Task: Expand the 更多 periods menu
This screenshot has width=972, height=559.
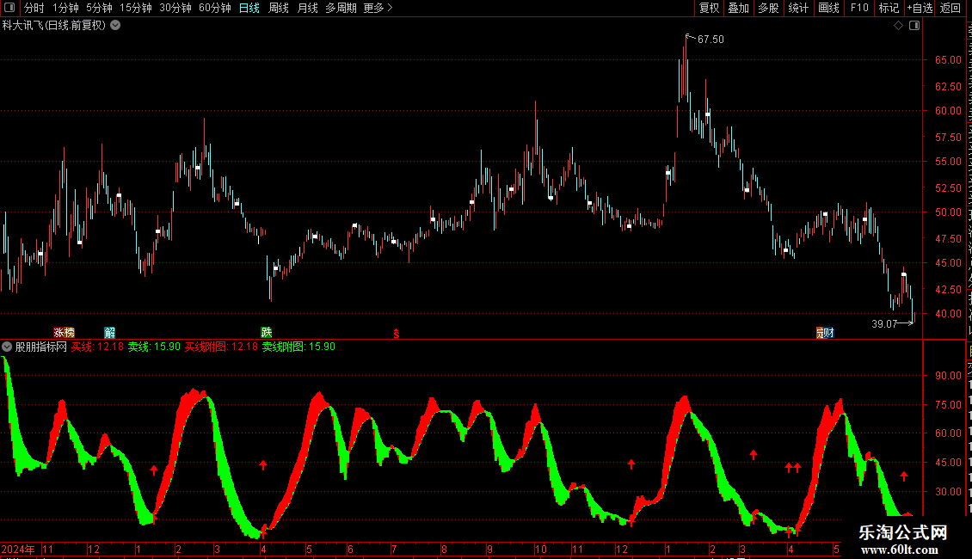Action: tap(378, 8)
